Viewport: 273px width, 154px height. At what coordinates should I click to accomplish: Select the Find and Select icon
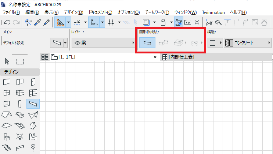point(28,22)
